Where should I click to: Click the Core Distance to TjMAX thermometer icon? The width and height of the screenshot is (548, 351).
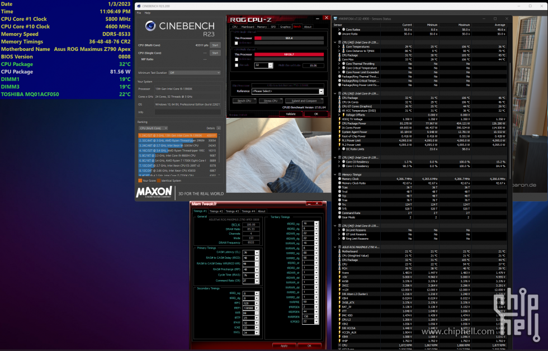(343, 51)
